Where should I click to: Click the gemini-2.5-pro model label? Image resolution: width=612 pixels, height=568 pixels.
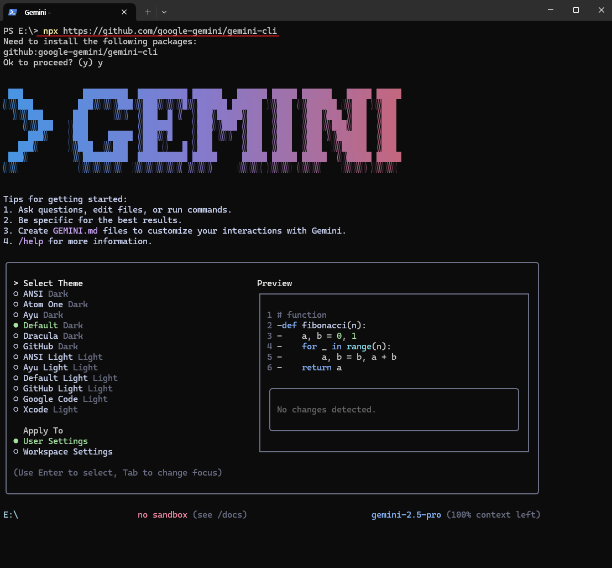pos(406,515)
